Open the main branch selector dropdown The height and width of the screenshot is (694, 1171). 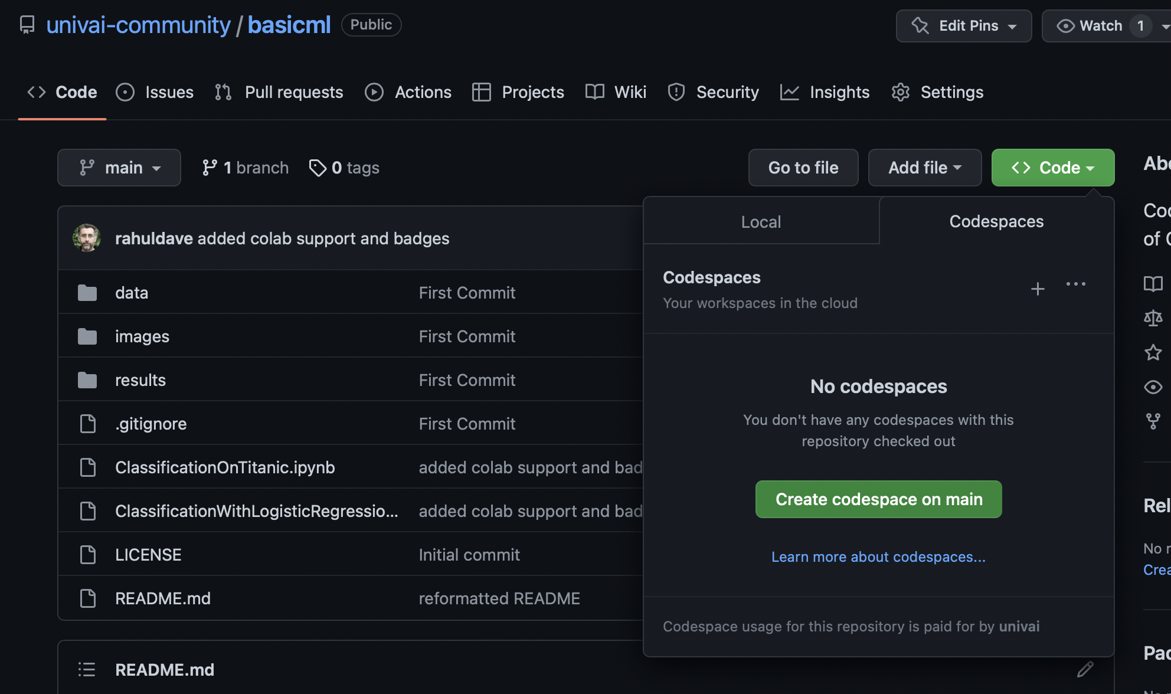tap(119, 168)
